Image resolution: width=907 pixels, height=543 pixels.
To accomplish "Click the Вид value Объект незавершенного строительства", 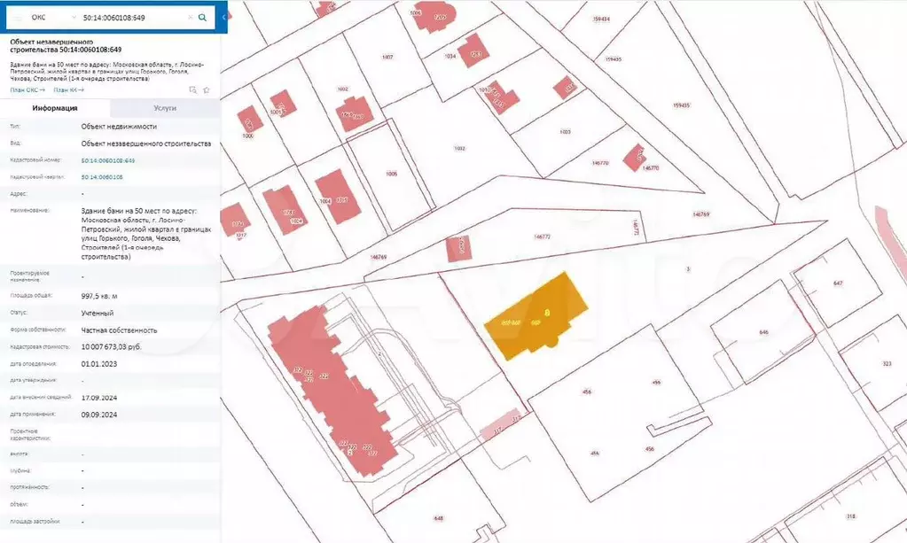I will click(145, 144).
